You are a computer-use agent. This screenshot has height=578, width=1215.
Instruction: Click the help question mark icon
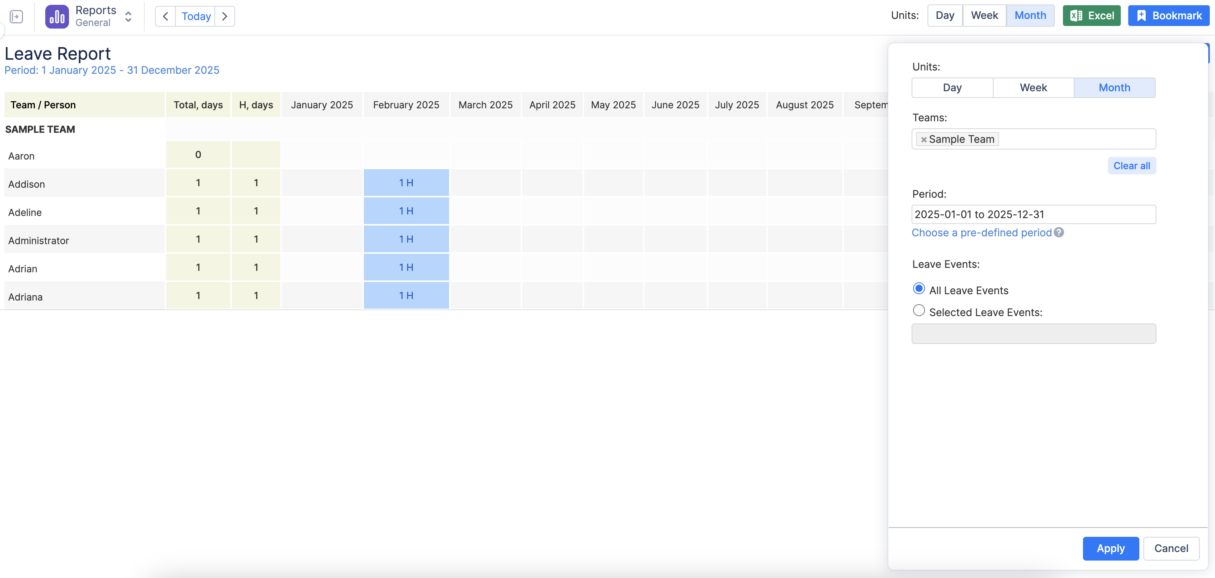tap(1059, 233)
